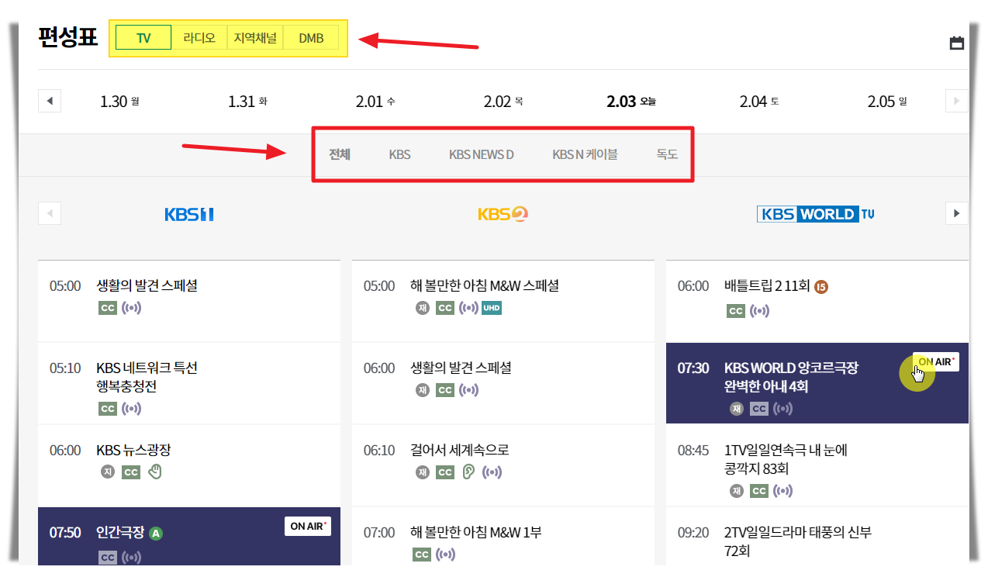
Task: Filter channels by 독도
Action: point(667,154)
